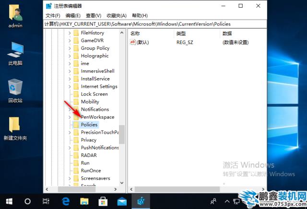Select the InstallService key
Screen dimensions: 307x209
coord(95,79)
